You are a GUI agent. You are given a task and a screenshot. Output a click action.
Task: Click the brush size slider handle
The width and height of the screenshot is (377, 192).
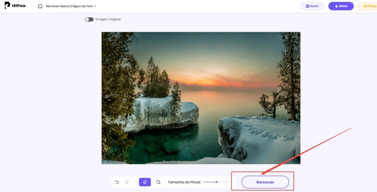(216, 182)
